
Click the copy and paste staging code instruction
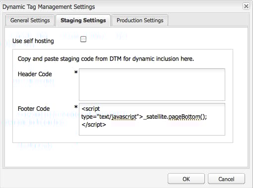coord(106,59)
